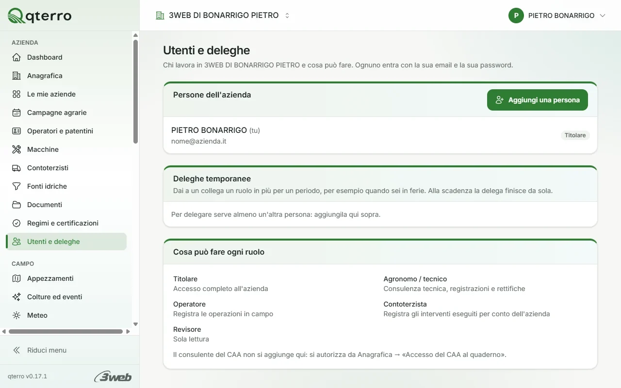
Task: Click the Appezzamenti map icon
Action: click(16, 278)
